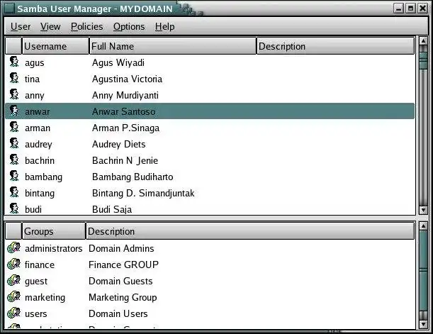The image size is (433, 334).
Task: Click full name Bambang Budiharto
Action: tap(133, 177)
